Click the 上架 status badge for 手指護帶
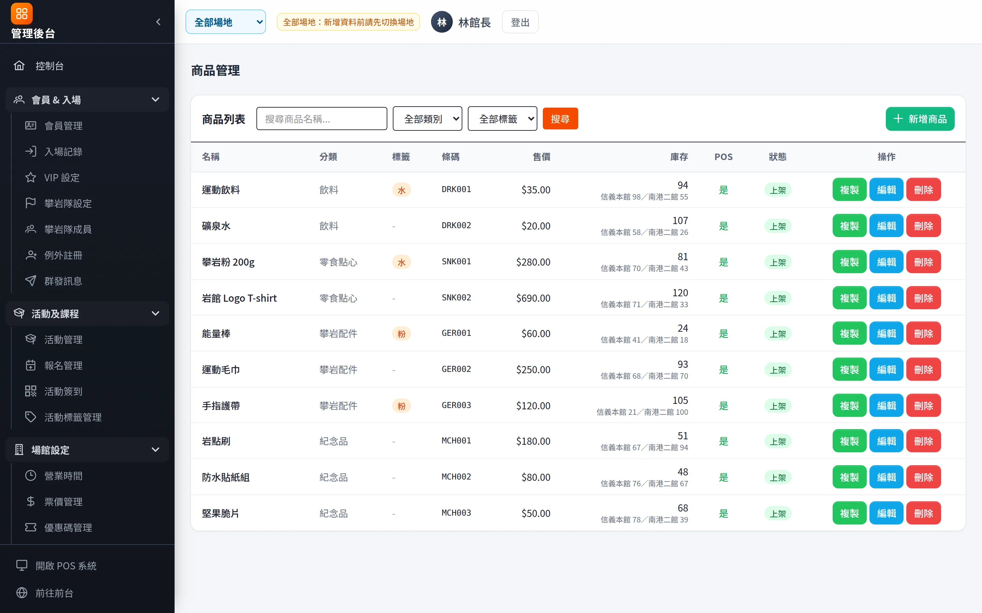Viewport: 982px width, 613px height. pyautogui.click(x=778, y=406)
